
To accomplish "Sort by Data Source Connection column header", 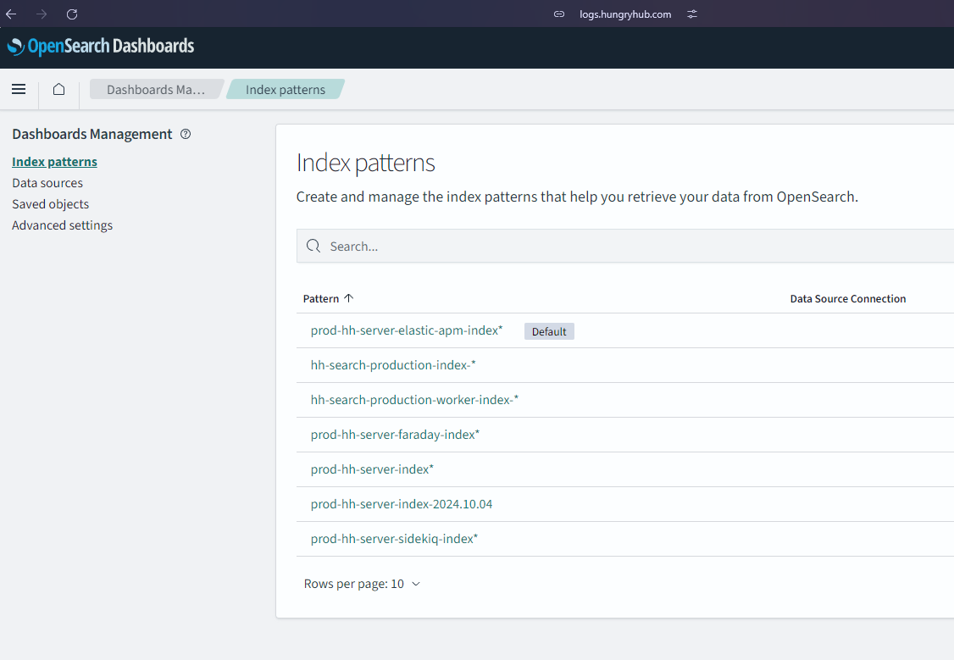I will pos(847,299).
